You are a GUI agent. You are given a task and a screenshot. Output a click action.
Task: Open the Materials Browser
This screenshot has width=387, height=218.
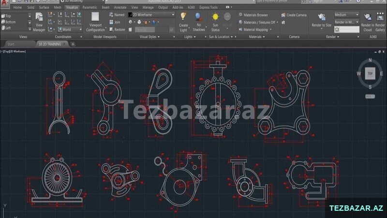(255, 15)
